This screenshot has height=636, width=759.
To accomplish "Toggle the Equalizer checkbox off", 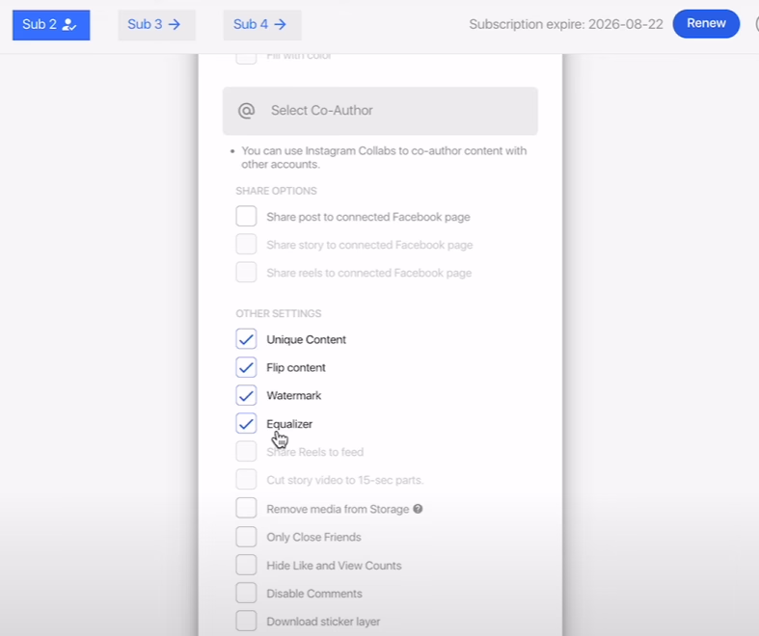I will 246,423.
